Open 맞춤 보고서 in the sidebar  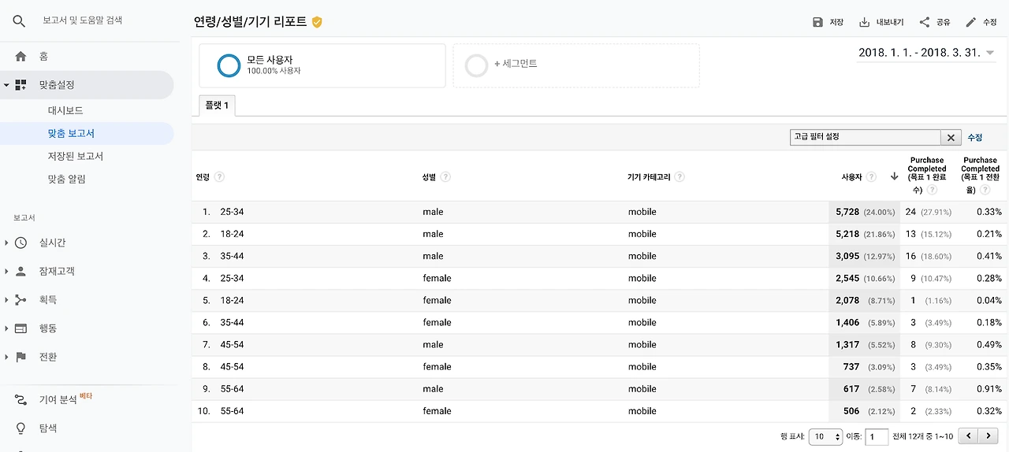71,133
